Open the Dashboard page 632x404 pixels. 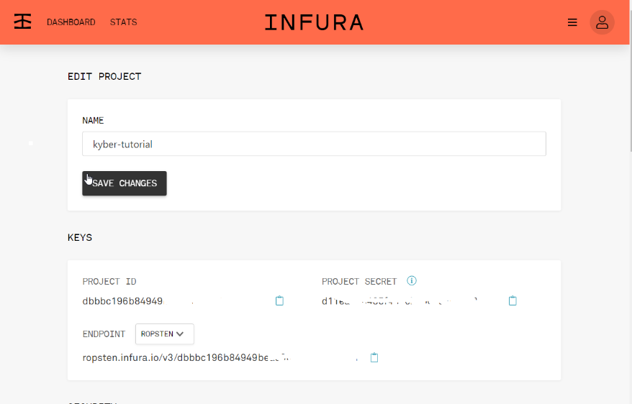(71, 22)
